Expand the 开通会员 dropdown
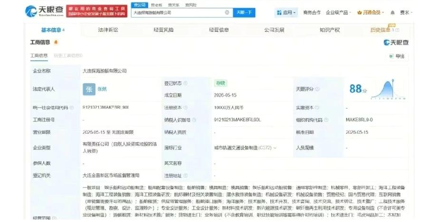 (x=371, y=12)
